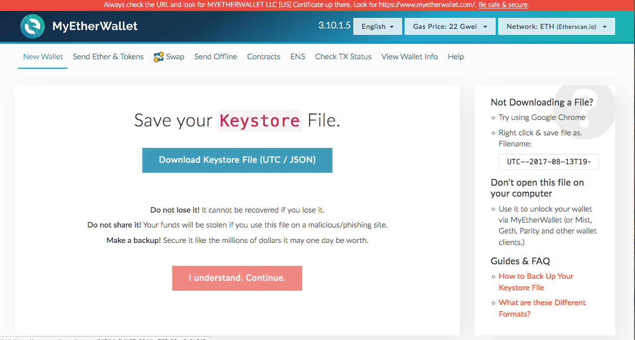Click the Do not lose it! line

click(x=237, y=210)
